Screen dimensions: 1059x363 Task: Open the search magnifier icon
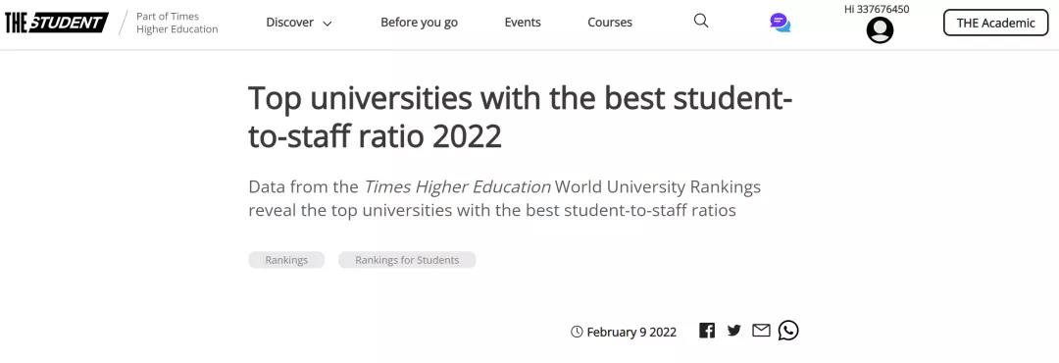[x=701, y=21]
